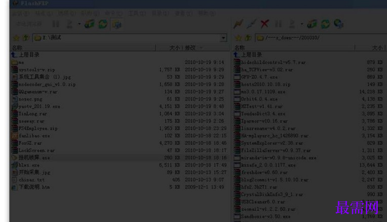The image size is (387, 222).
Task: Sort left pane by 大小 column header
Action: 169,47
